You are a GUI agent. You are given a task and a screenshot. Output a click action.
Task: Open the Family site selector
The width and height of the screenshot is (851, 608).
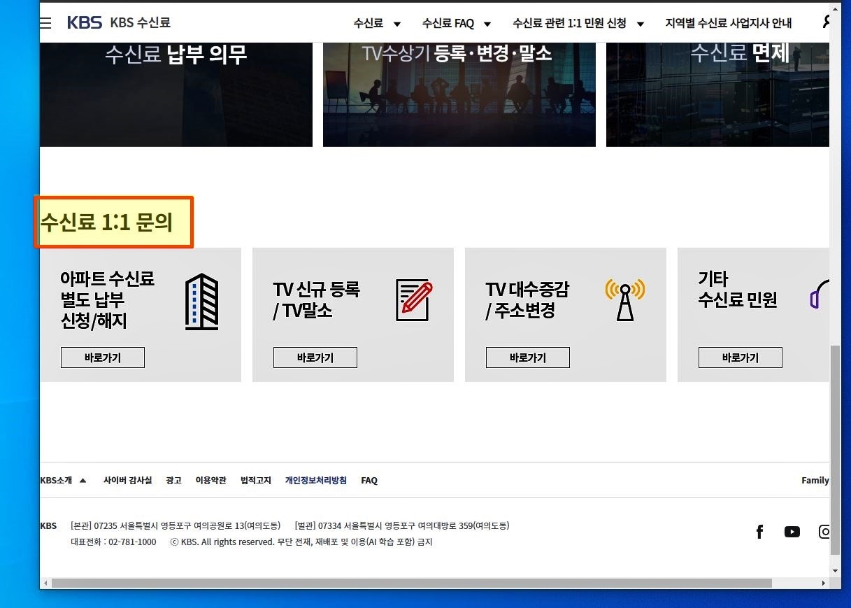(x=815, y=481)
